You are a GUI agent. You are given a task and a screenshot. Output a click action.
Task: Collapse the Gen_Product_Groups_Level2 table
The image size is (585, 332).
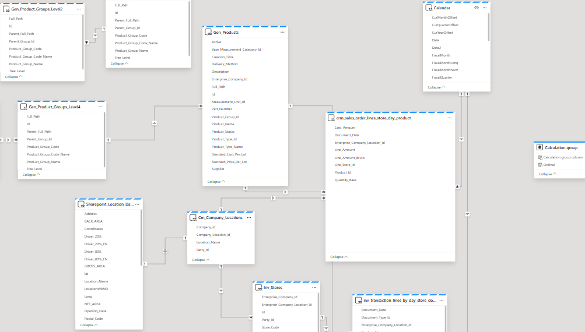[x=14, y=77]
